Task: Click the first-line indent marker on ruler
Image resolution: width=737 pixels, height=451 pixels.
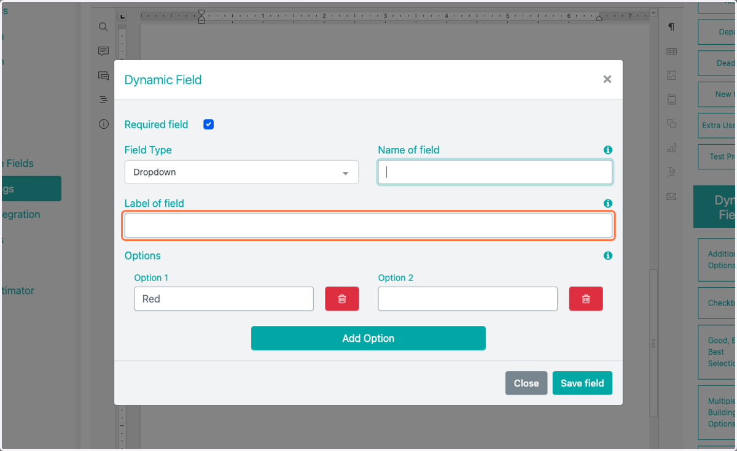Action: [x=201, y=12]
